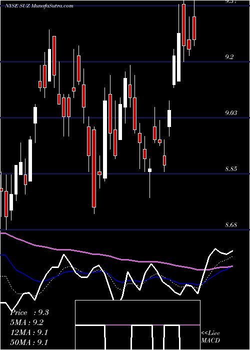Click the <<Live MACD label
250x350 pixels.
pos(210,336)
